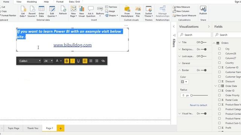Insert an Image
The height and width of the screenshot is (135, 241).
[110, 11]
